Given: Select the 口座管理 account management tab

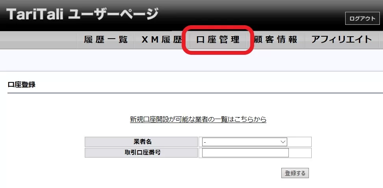Looking at the screenshot, I should point(218,40).
